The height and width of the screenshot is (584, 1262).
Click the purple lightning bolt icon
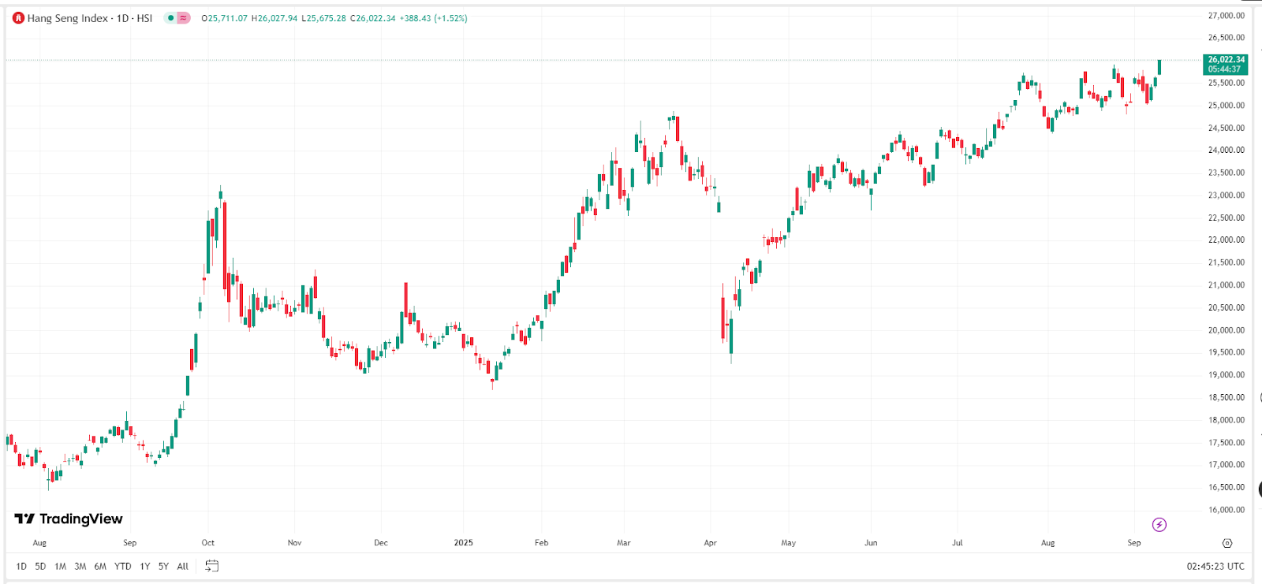[1159, 525]
